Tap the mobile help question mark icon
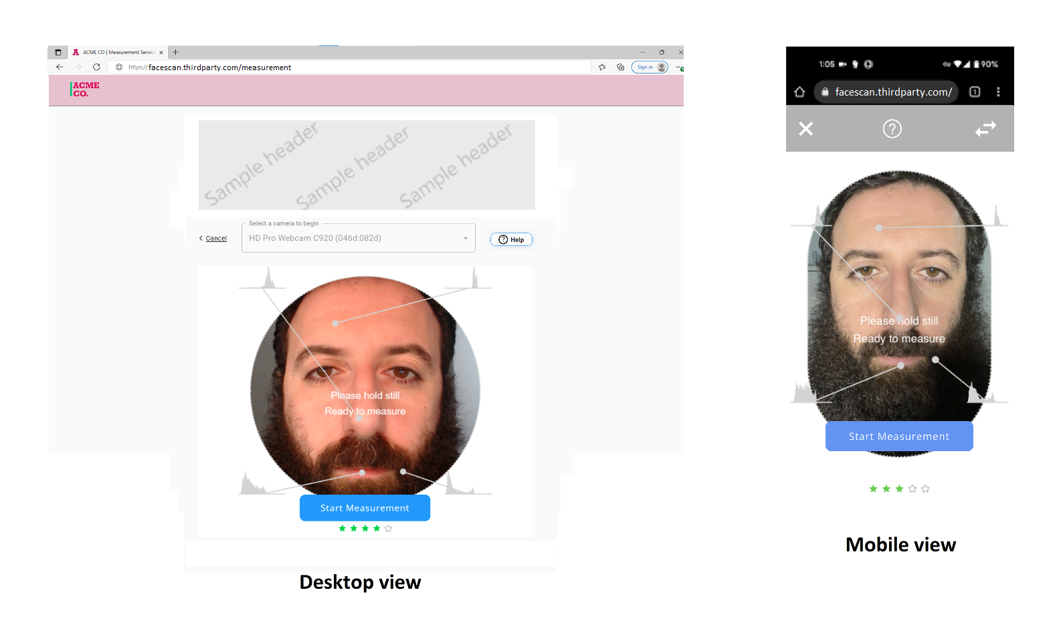Image resolution: width=1063 pixels, height=643 pixels. (892, 129)
